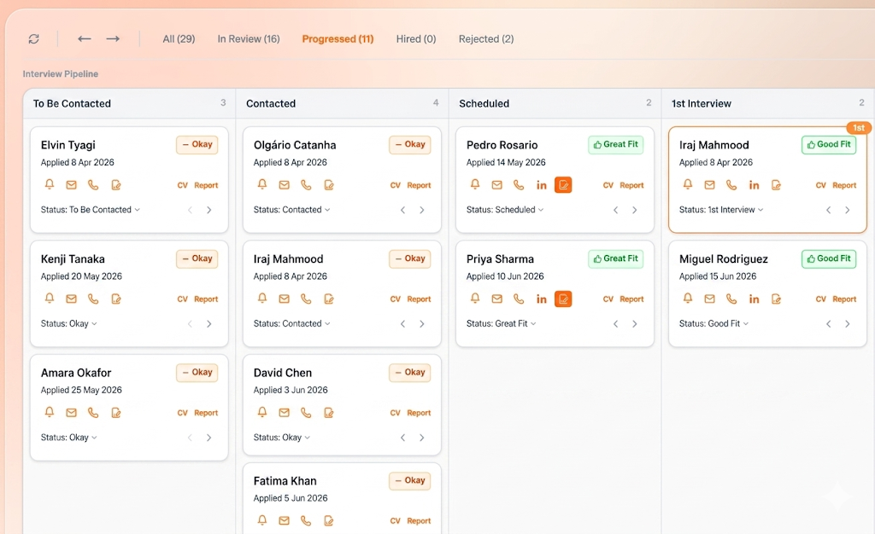Move Miguel Rodriguez back a stage with the left arrow

829,323
